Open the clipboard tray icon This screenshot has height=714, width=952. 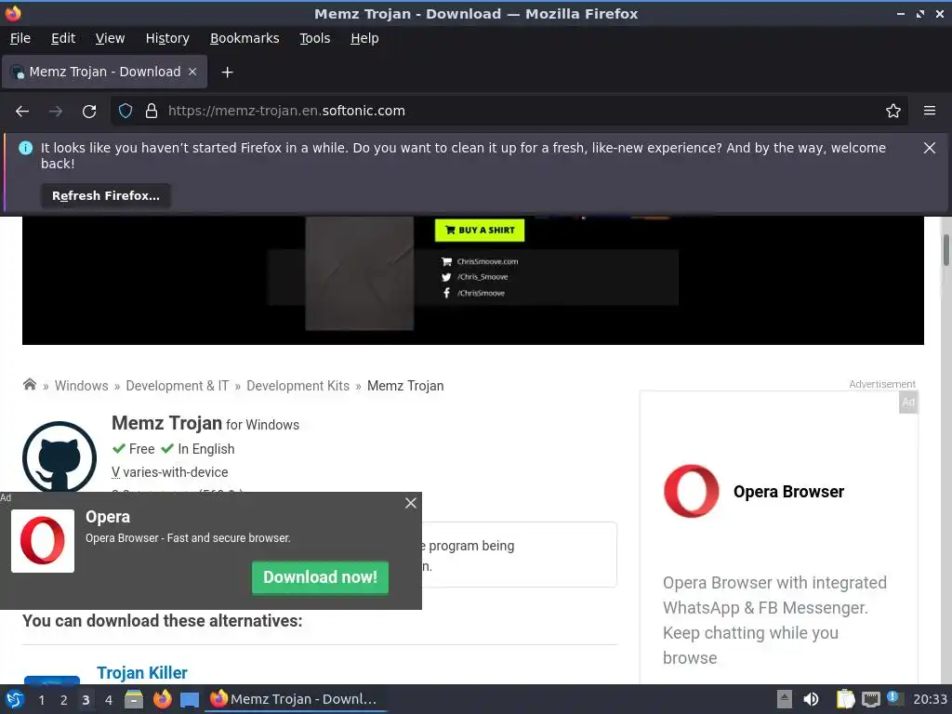[x=844, y=699]
